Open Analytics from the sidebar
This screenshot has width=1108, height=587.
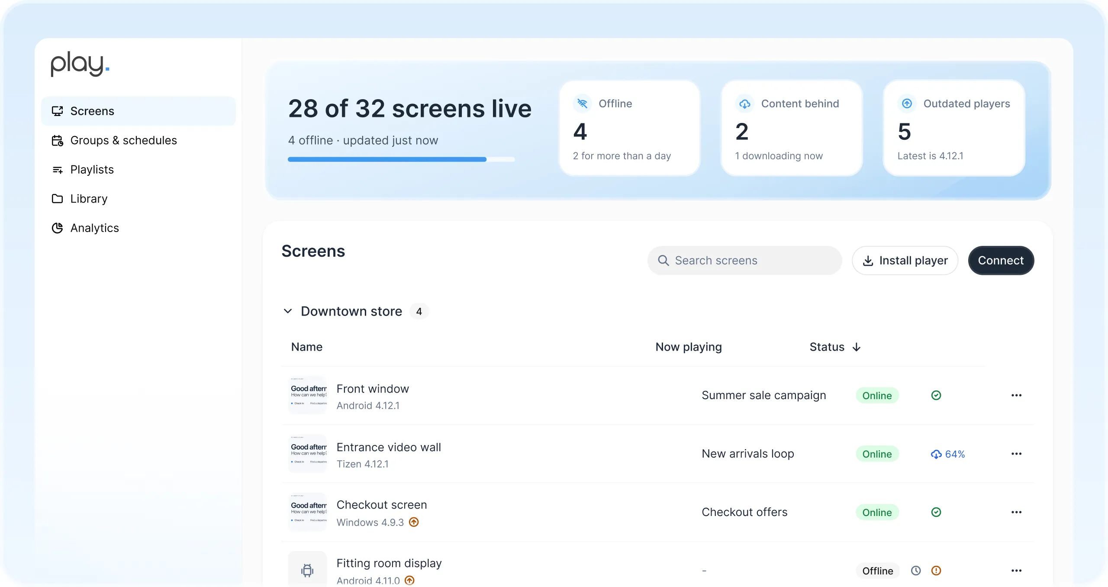tap(138, 228)
